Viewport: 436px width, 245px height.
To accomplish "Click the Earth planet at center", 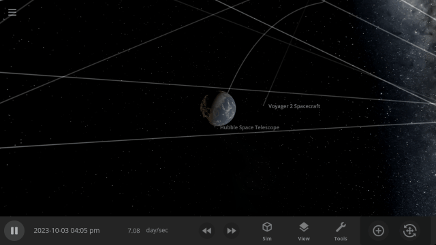I will 218,109.
